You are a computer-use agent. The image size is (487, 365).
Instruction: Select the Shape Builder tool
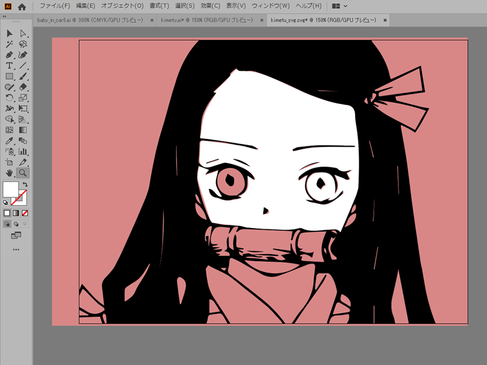[x=9, y=119]
